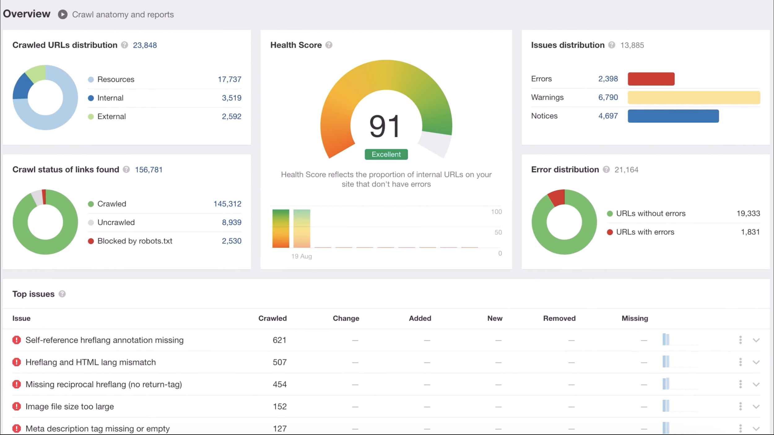Click the 23,848 crawled URLs total
Screen dimensions: 774x435
[145, 45]
